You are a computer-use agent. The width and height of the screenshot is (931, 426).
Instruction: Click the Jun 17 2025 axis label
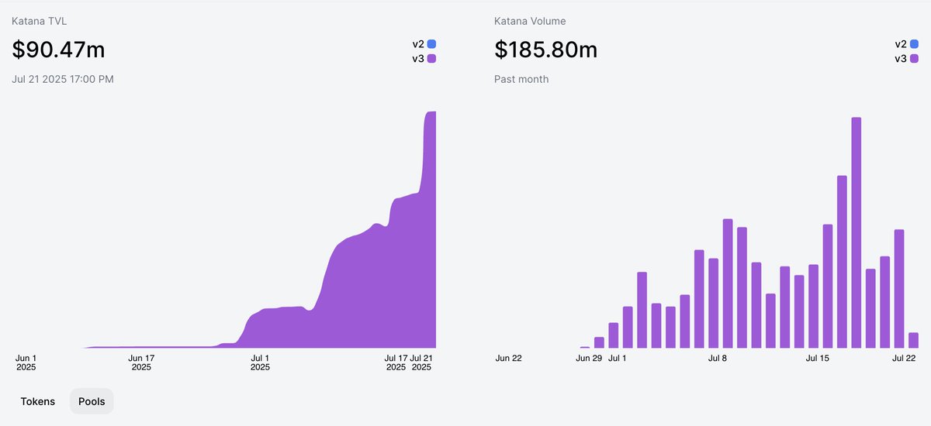tap(141, 362)
